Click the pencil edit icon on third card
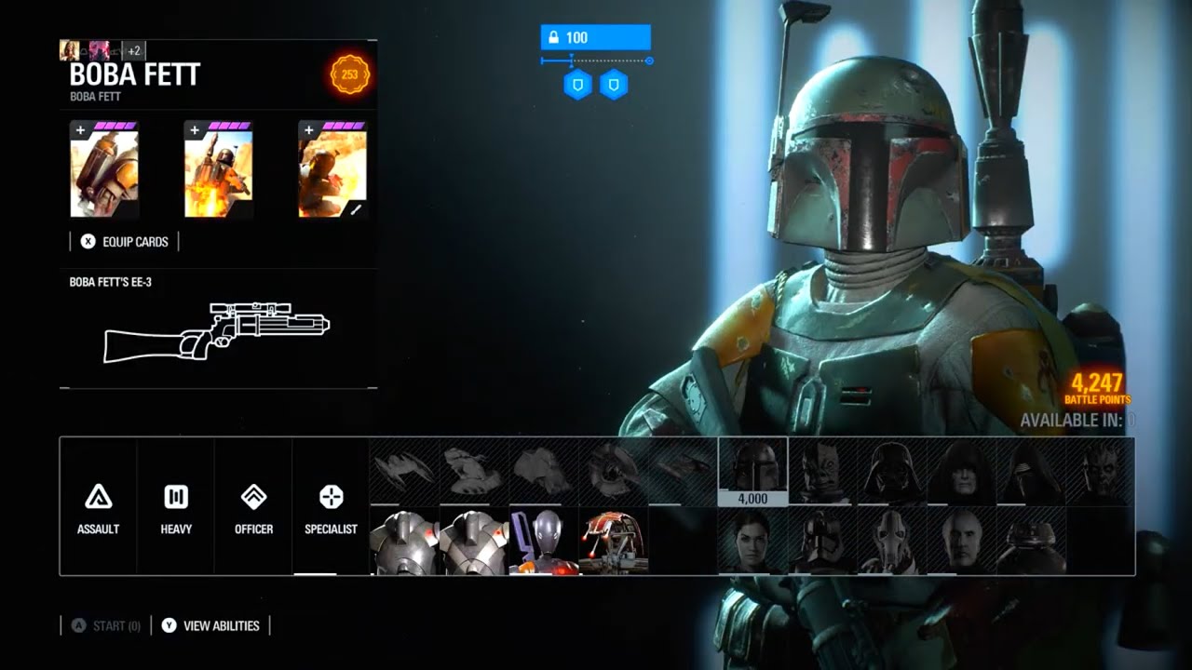Image resolution: width=1192 pixels, height=670 pixels. pyautogui.click(x=356, y=209)
